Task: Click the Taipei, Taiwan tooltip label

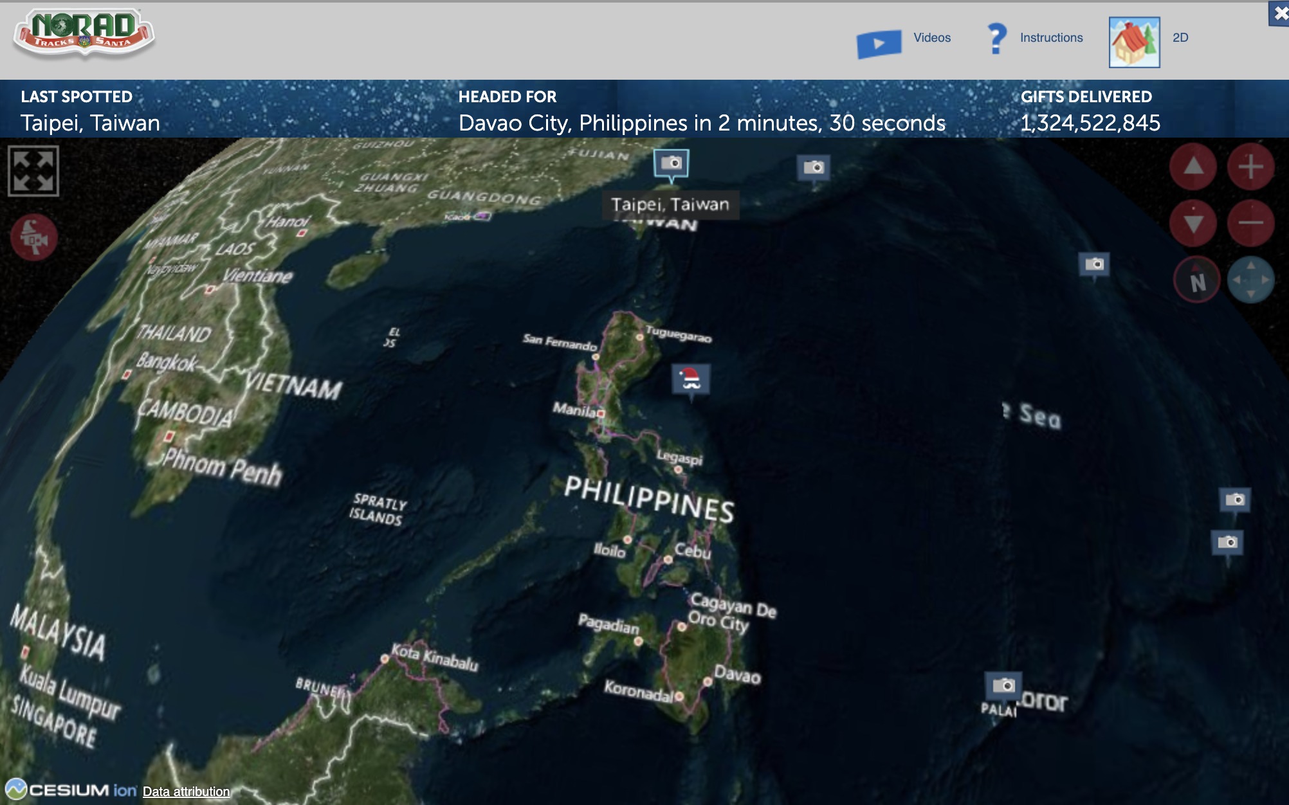Action: click(670, 204)
